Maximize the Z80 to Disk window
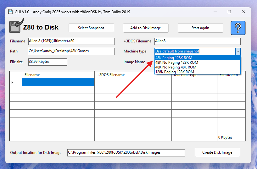This screenshot has width=257, height=169. 229,12
